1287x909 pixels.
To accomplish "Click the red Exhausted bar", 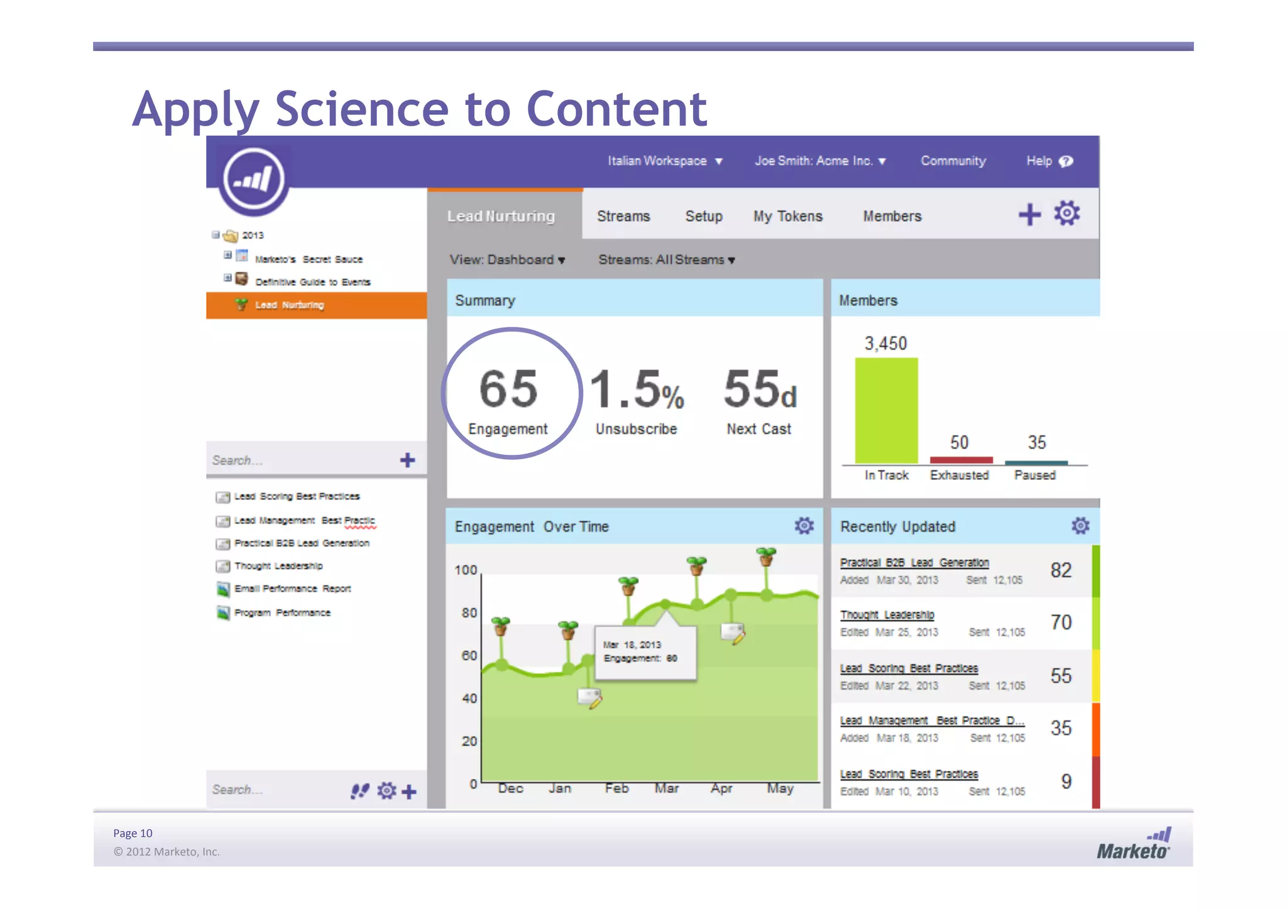I will (961, 460).
